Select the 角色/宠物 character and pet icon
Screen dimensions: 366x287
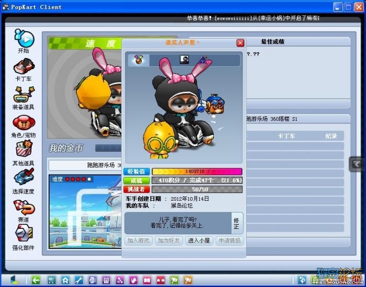24,123
